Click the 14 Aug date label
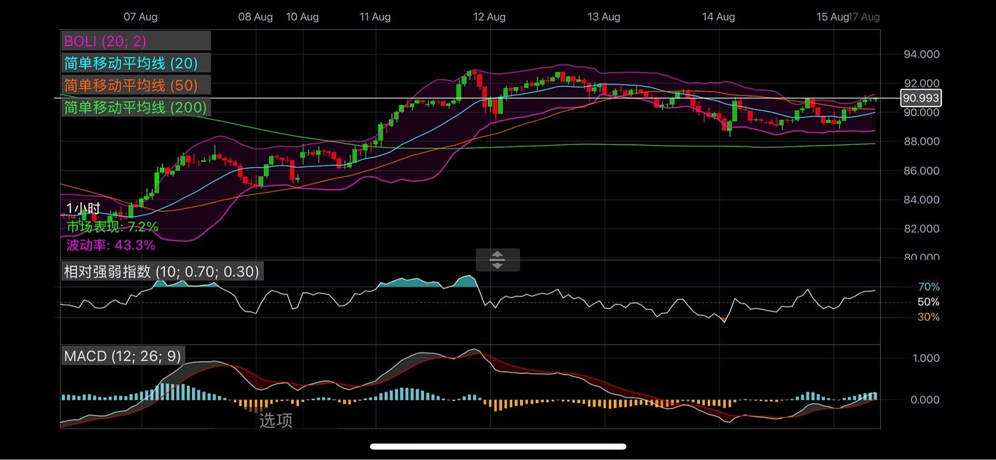The image size is (996, 460). (718, 16)
